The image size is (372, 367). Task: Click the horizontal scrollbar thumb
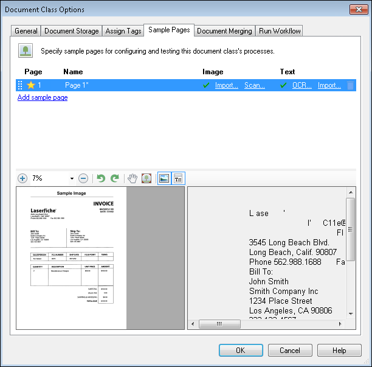219,324
